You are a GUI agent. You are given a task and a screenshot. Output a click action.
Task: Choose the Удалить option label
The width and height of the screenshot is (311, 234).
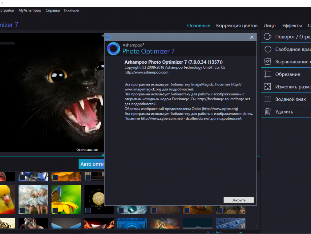pos(284,112)
